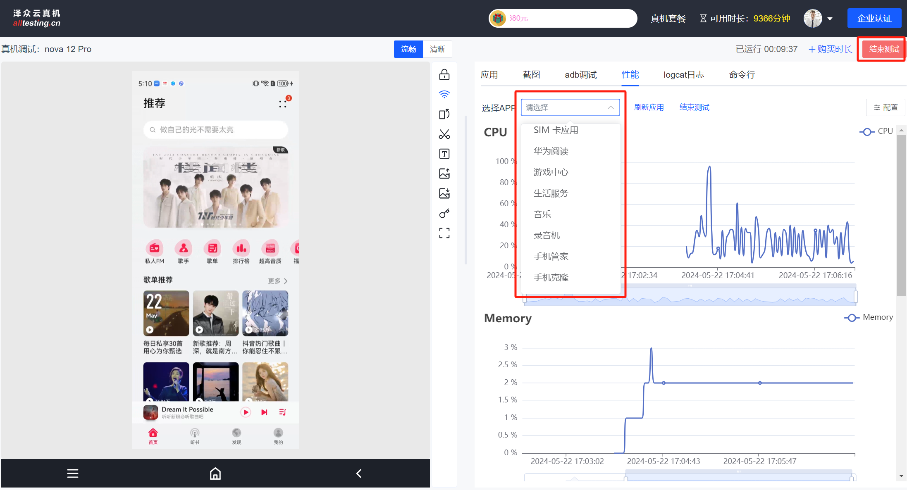
Task: Click the red 结束测试 button
Action: (883, 49)
